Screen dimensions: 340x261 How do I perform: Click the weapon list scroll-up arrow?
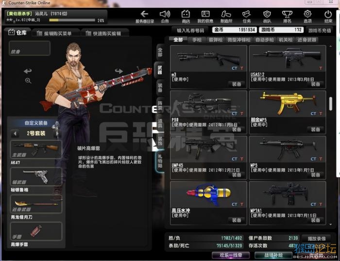click(330, 46)
